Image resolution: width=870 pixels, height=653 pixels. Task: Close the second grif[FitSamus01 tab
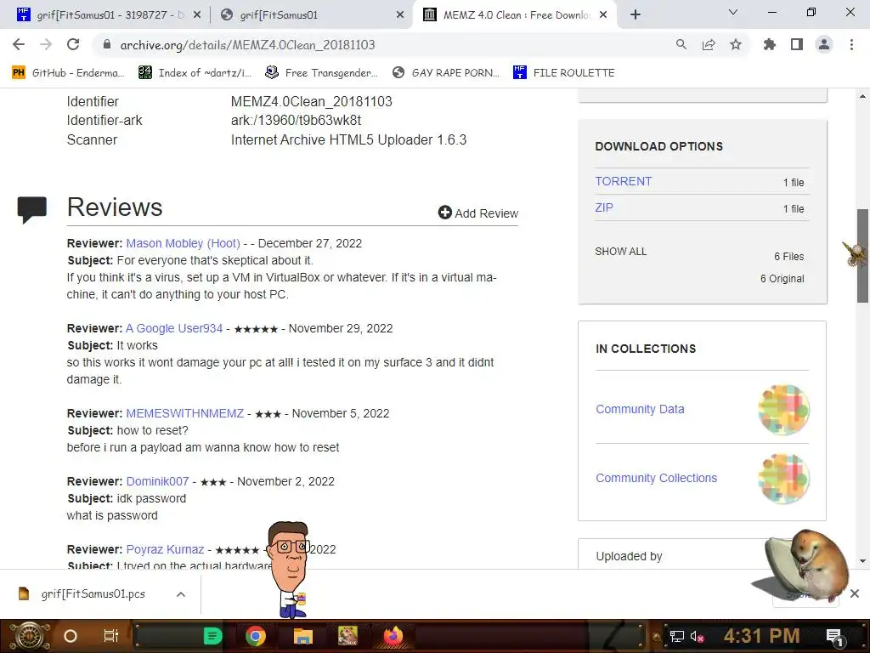tap(400, 15)
